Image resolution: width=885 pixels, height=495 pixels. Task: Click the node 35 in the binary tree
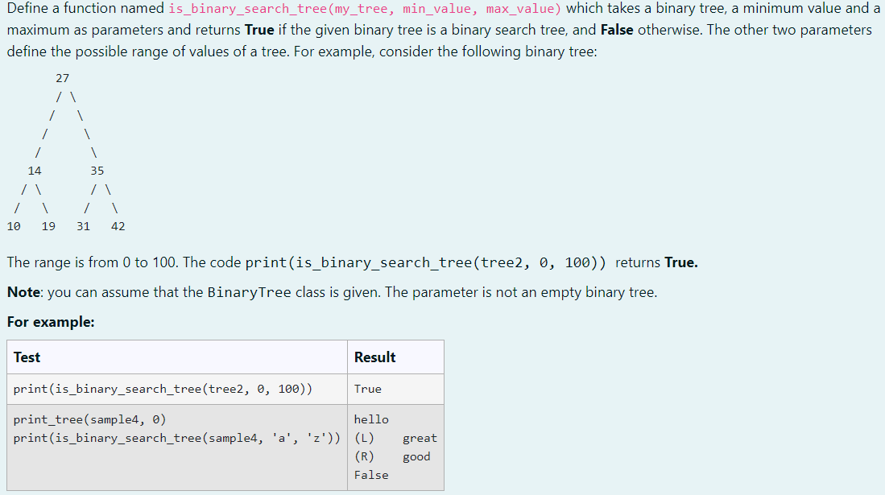tap(97, 171)
